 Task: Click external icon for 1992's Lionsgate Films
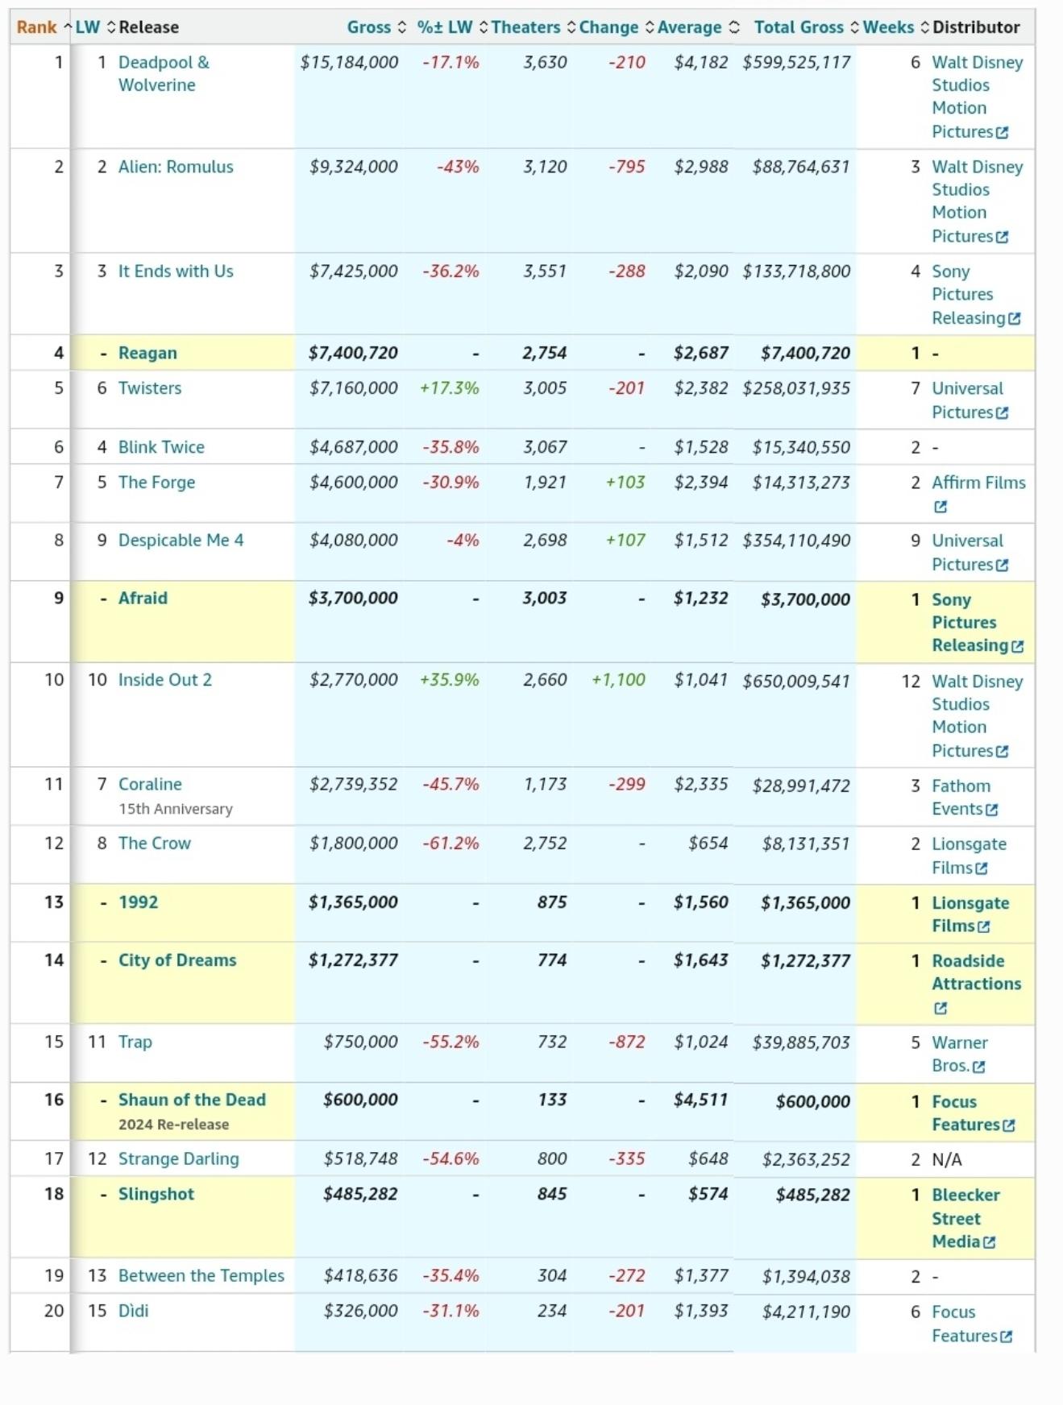coord(983,927)
